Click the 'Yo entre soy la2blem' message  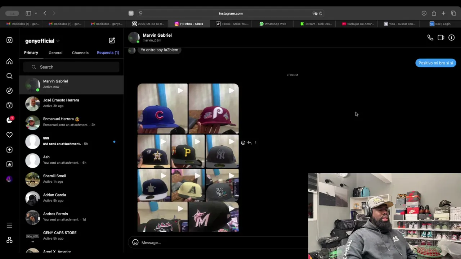(x=159, y=50)
